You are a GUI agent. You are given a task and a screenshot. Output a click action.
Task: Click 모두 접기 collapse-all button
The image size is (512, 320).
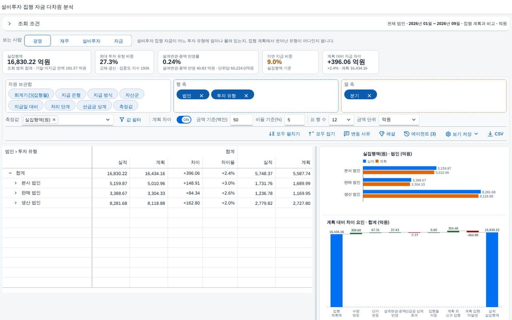click(322, 134)
